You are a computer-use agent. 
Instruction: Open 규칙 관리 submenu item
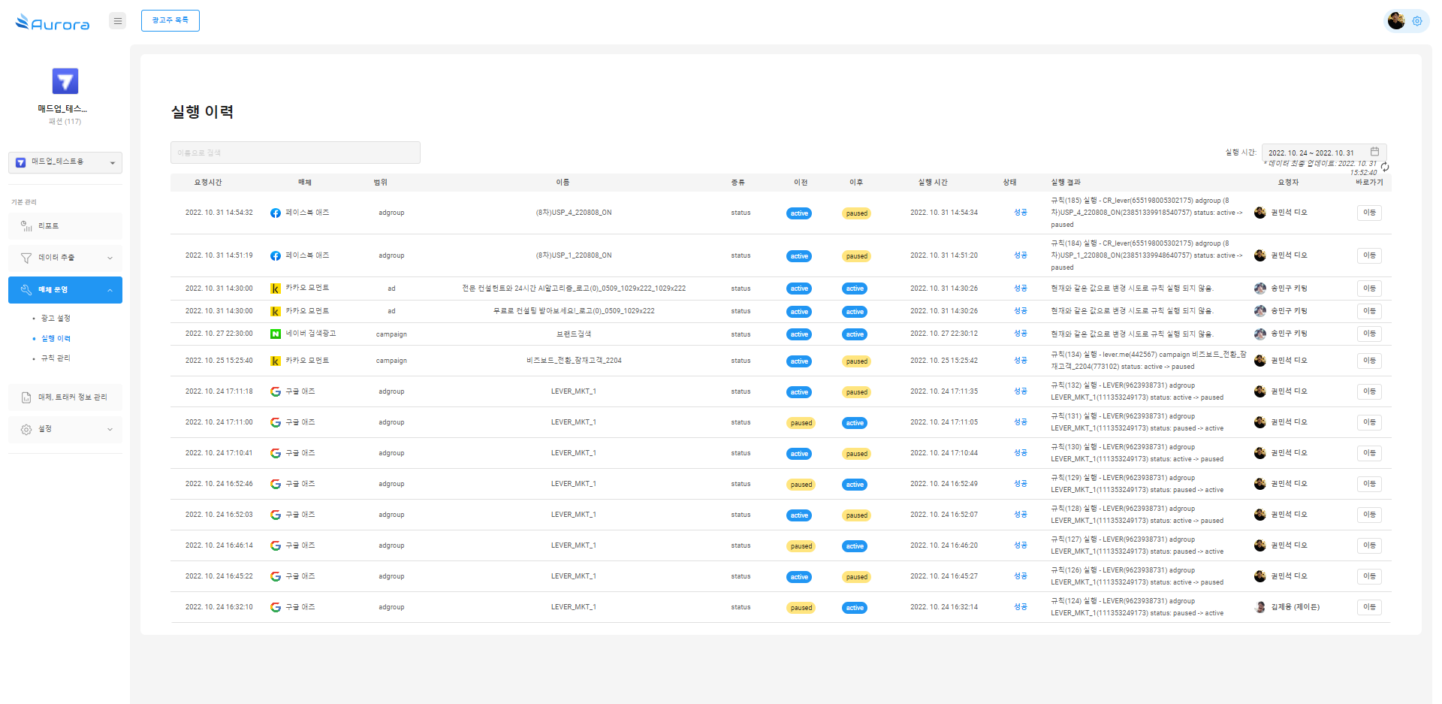pyautogui.click(x=56, y=358)
